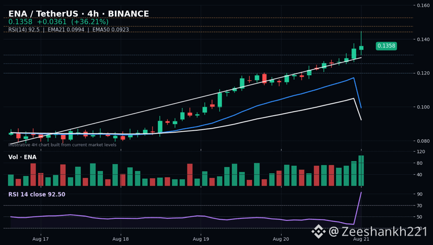
Task: Click the latest candle with the long upper wick
Action: click(361, 47)
